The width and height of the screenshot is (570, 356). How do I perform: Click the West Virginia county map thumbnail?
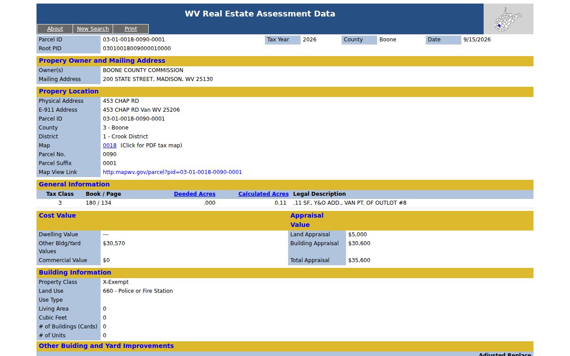coord(508,19)
